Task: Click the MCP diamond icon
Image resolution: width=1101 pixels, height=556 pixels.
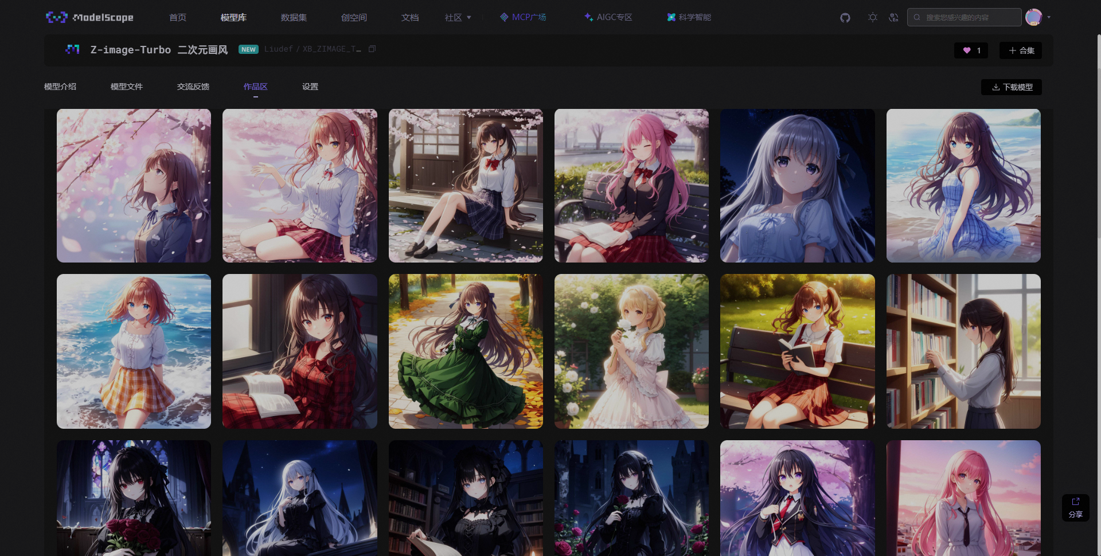Action: click(504, 17)
